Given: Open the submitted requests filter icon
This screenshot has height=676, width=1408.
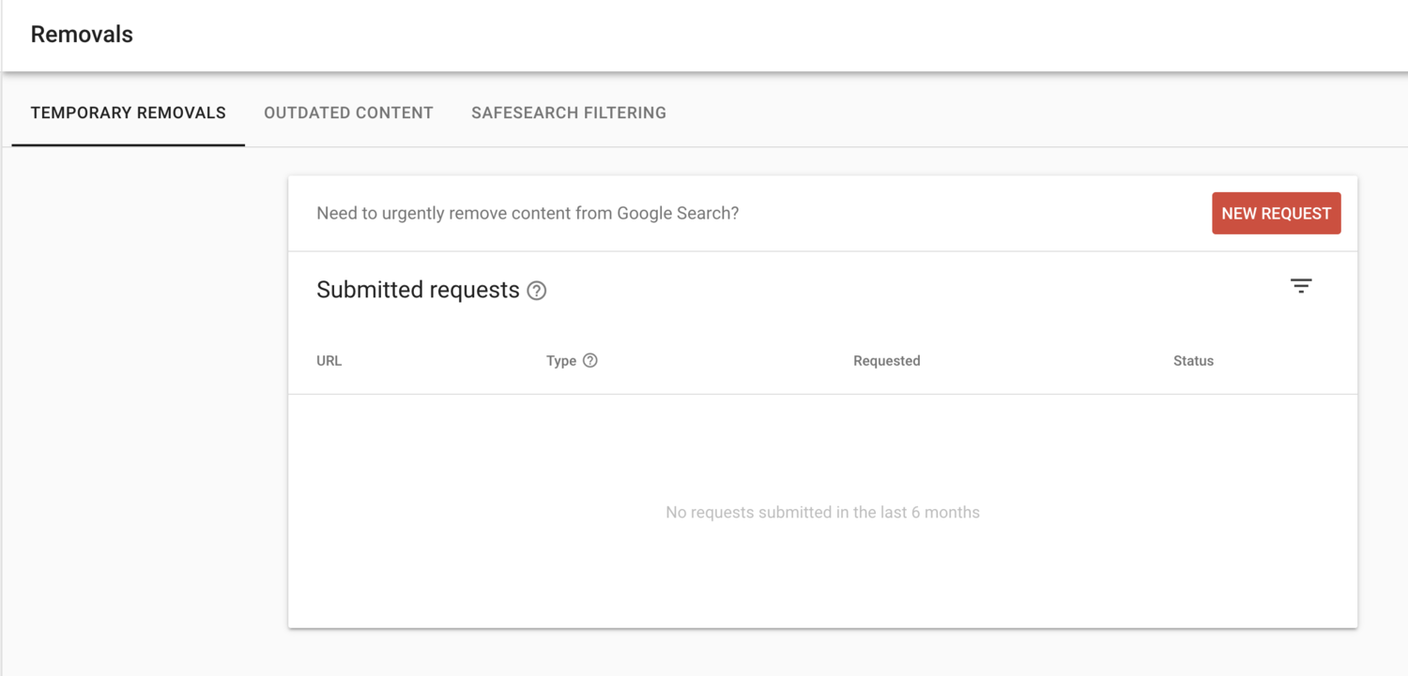Looking at the screenshot, I should point(1301,286).
